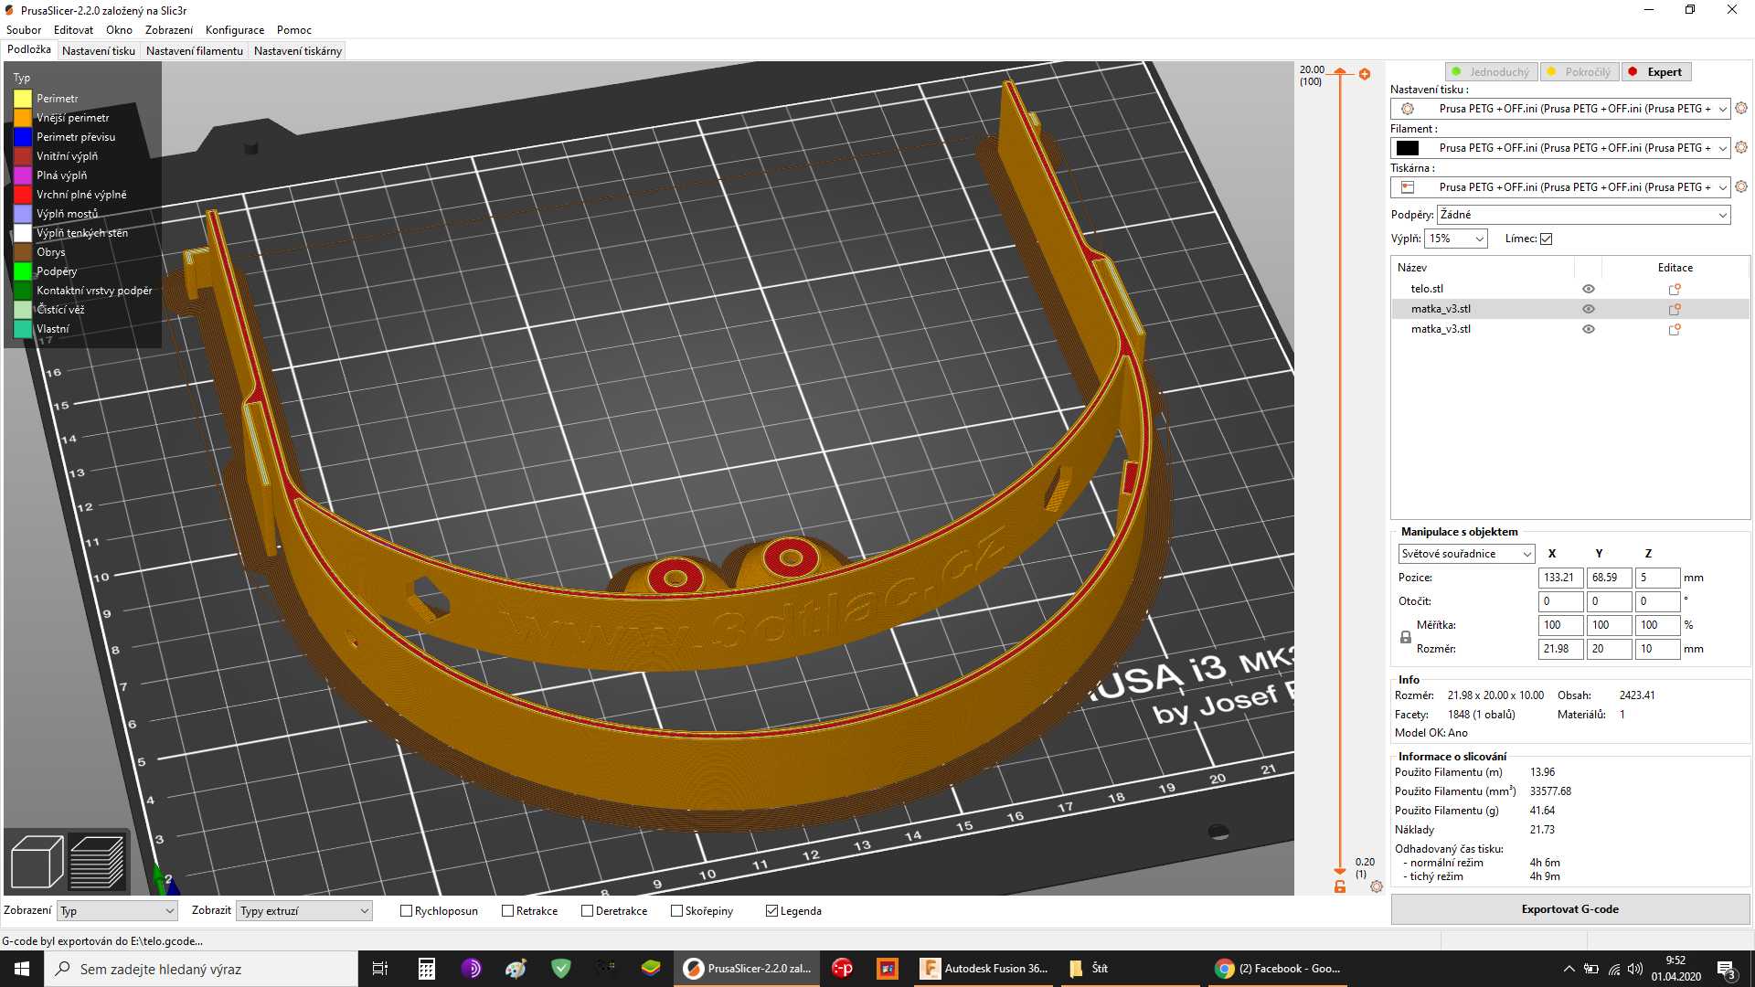Screen dimensions: 1755x987
Task: Open Windows Start menu
Action: click(x=22, y=969)
